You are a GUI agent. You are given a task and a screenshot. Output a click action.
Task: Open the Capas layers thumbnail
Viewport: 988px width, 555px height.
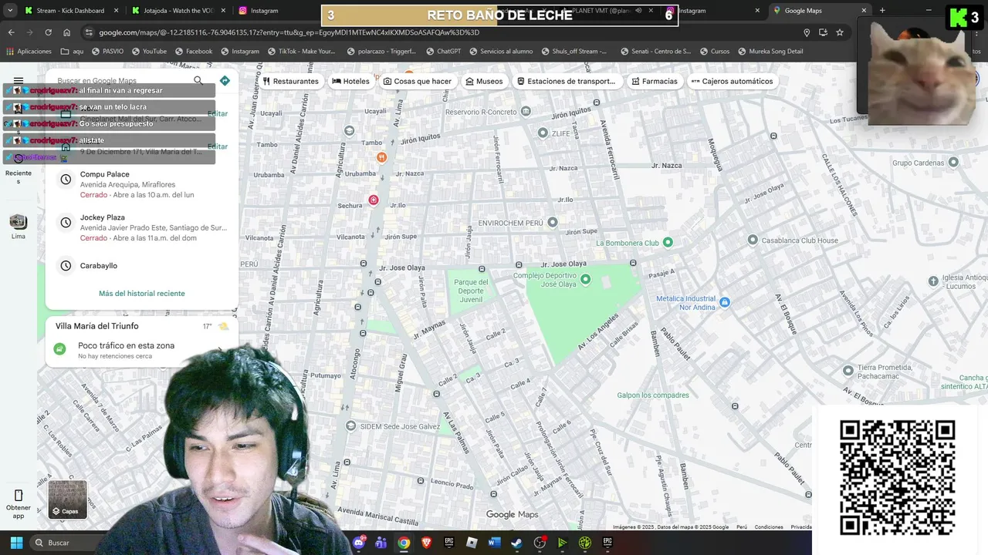pos(68,499)
